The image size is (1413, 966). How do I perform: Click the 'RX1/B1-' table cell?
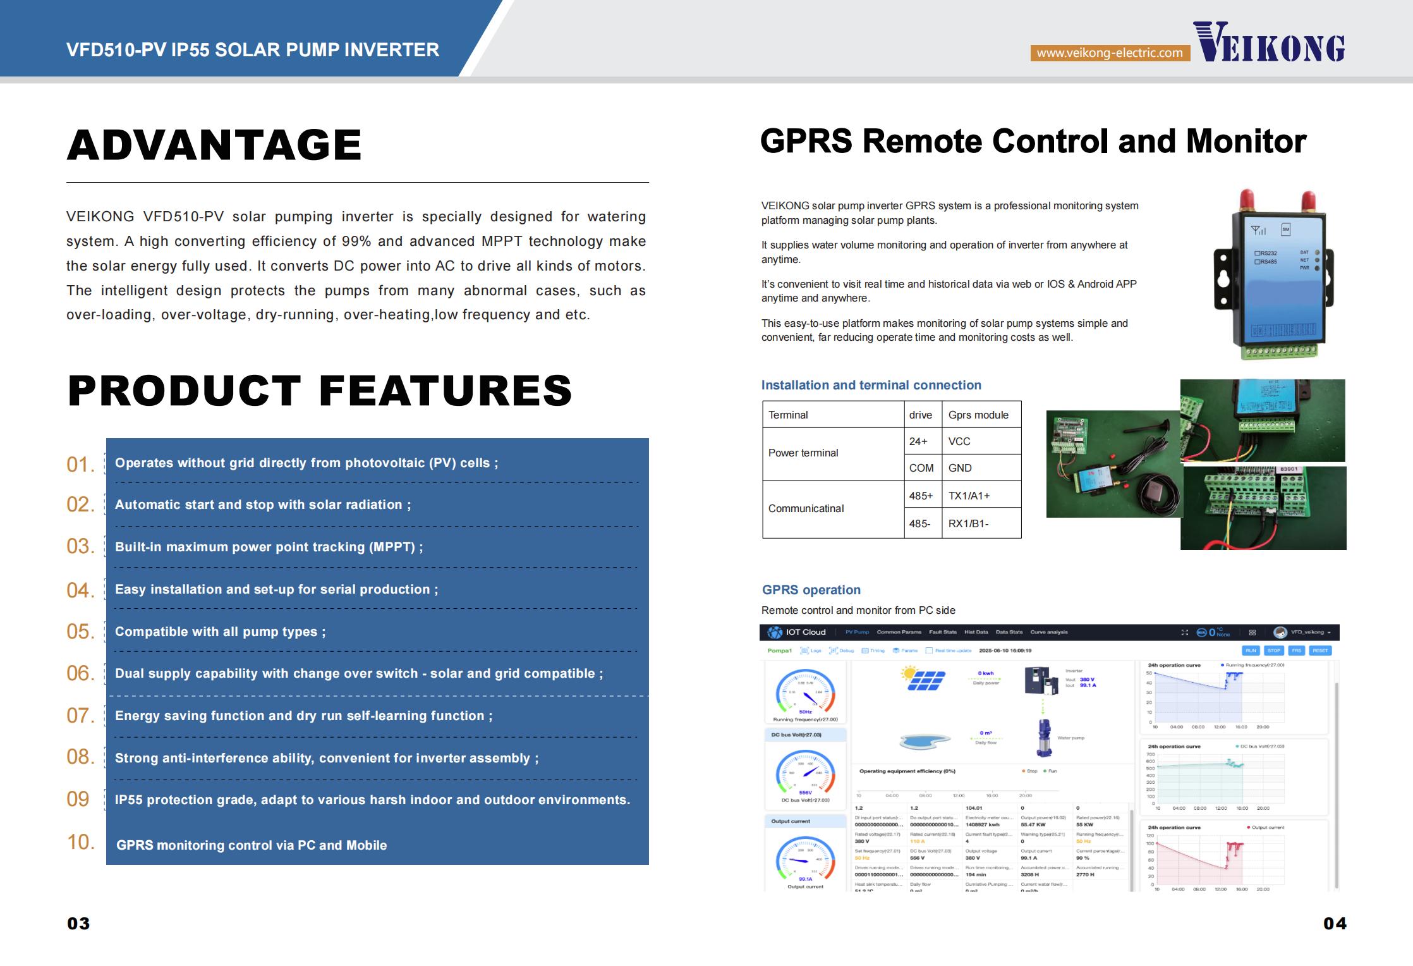[981, 523]
